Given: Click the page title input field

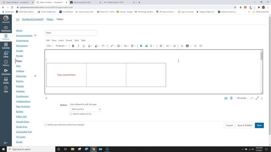Looking at the screenshot, I should pyautogui.click(x=71, y=33).
